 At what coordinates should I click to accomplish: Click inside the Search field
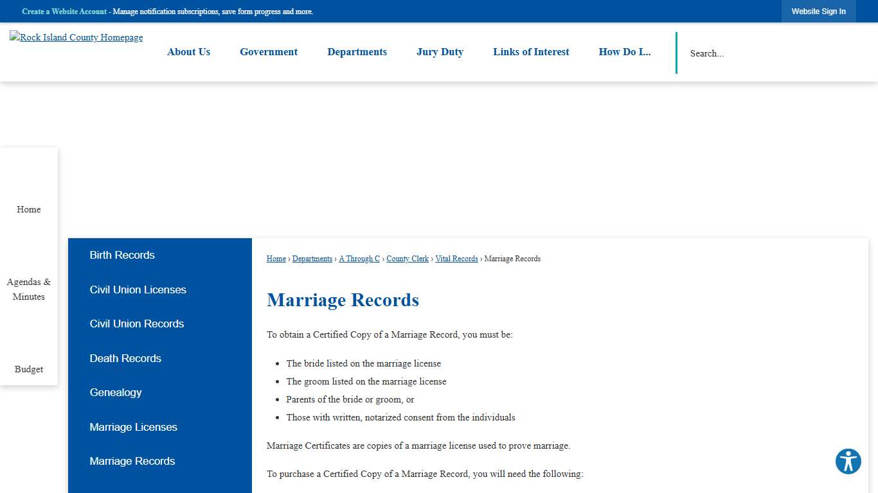739,53
